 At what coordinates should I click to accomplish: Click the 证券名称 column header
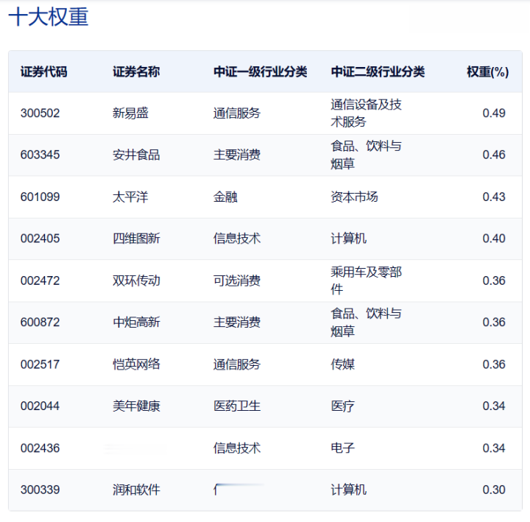[x=136, y=71]
